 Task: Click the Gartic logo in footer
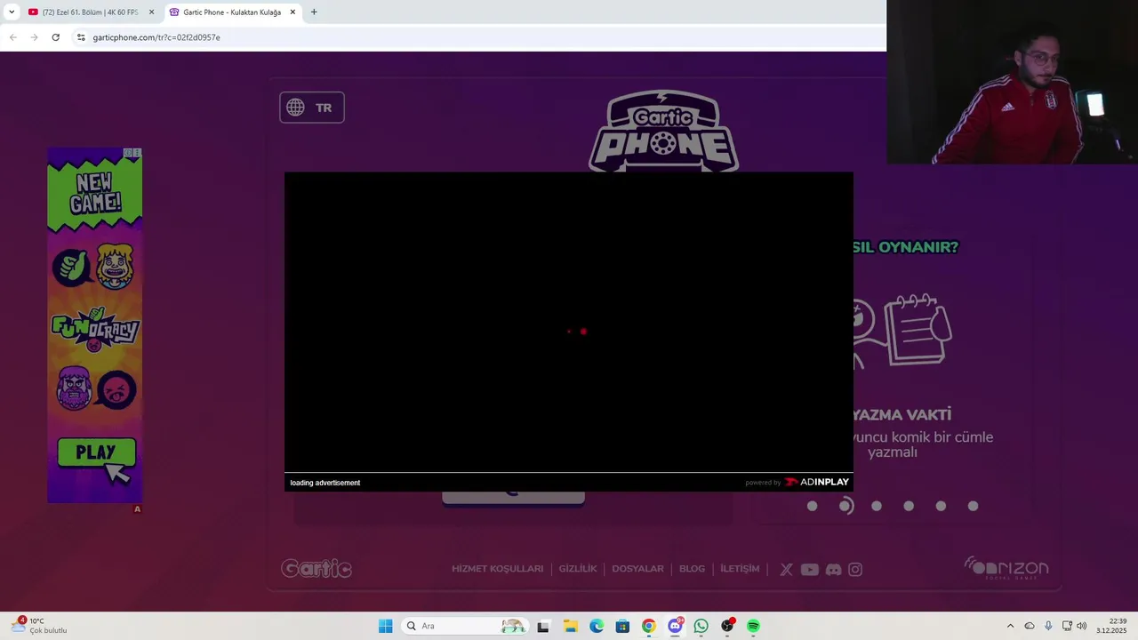point(317,569)
